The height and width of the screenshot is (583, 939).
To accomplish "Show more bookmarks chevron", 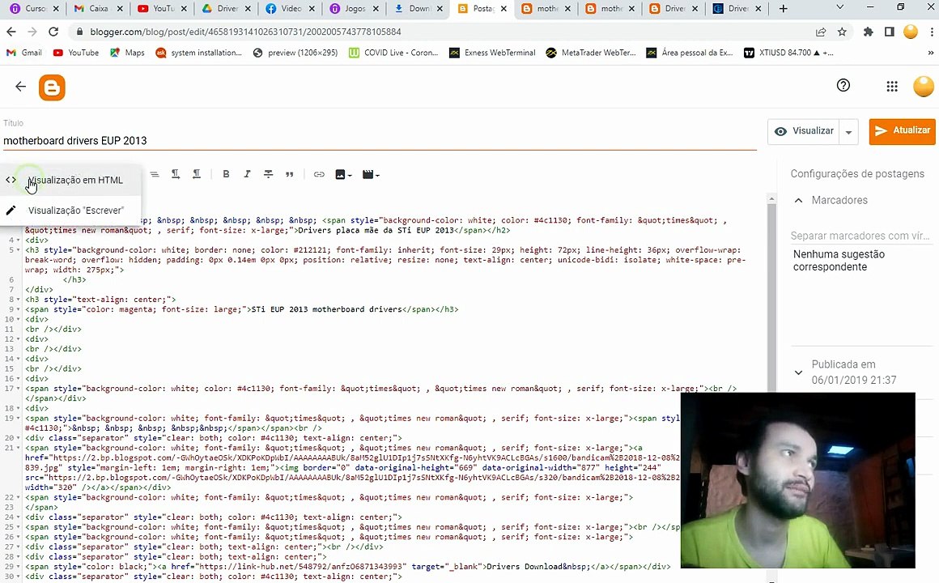I will click(931, 53).
